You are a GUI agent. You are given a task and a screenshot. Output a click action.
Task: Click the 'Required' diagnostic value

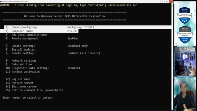74,68
